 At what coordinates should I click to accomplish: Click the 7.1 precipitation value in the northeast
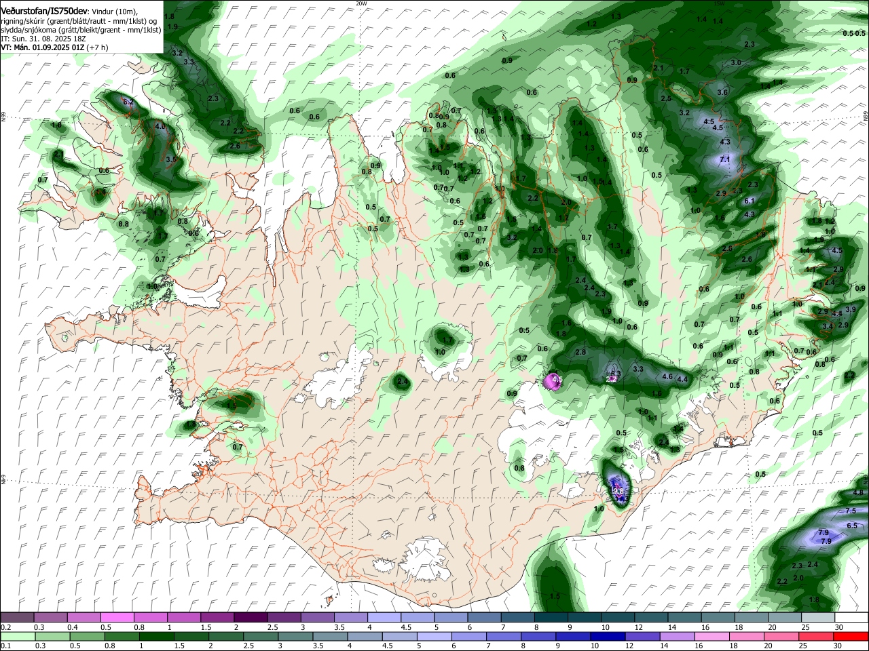coord(724,159)
